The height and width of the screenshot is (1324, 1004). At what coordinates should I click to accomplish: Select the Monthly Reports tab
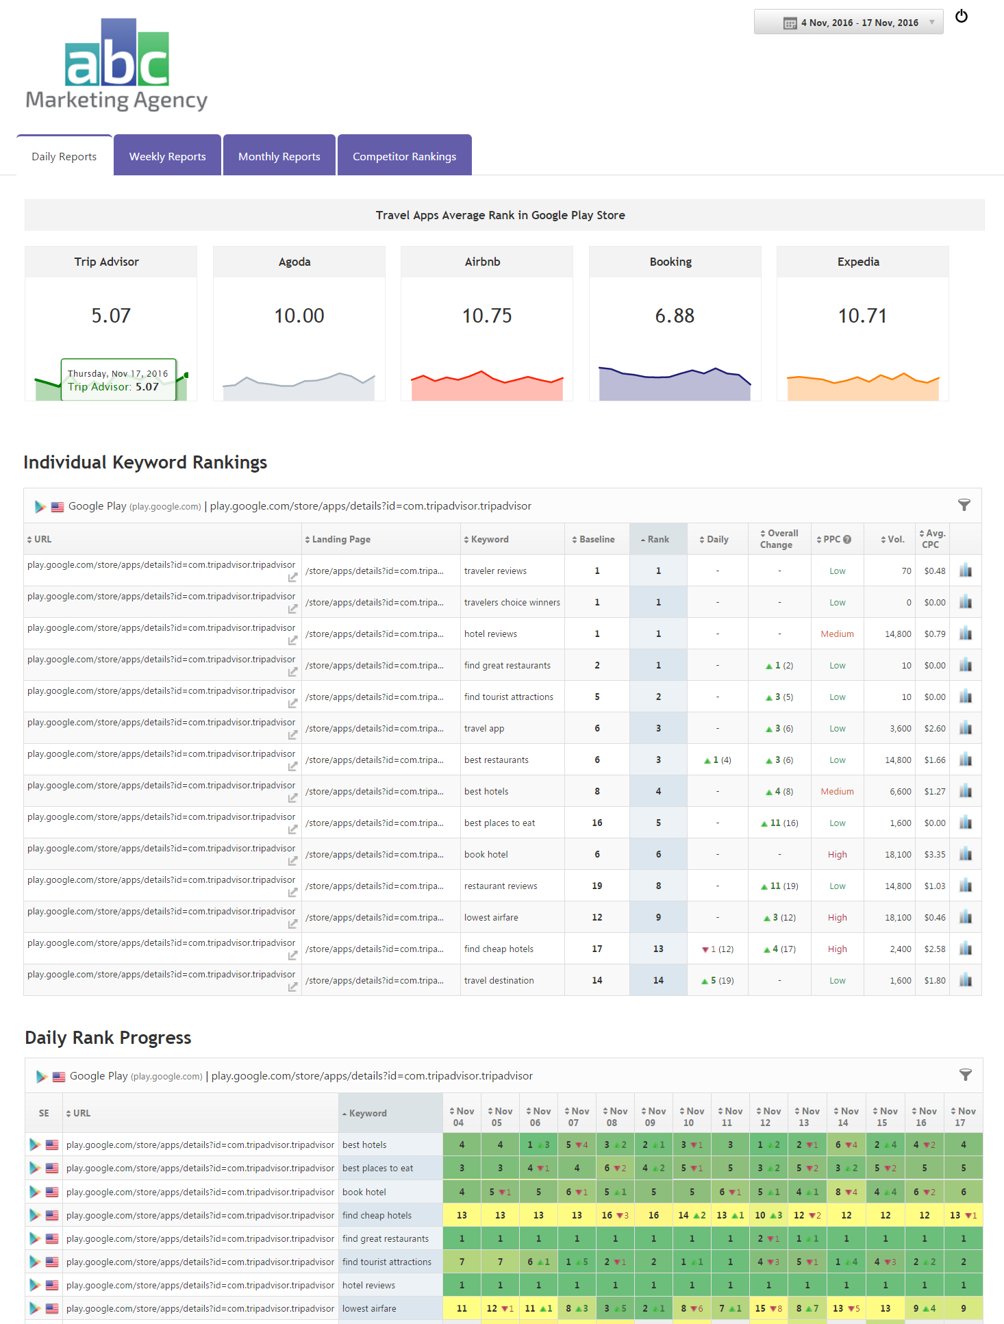[279, 156]
